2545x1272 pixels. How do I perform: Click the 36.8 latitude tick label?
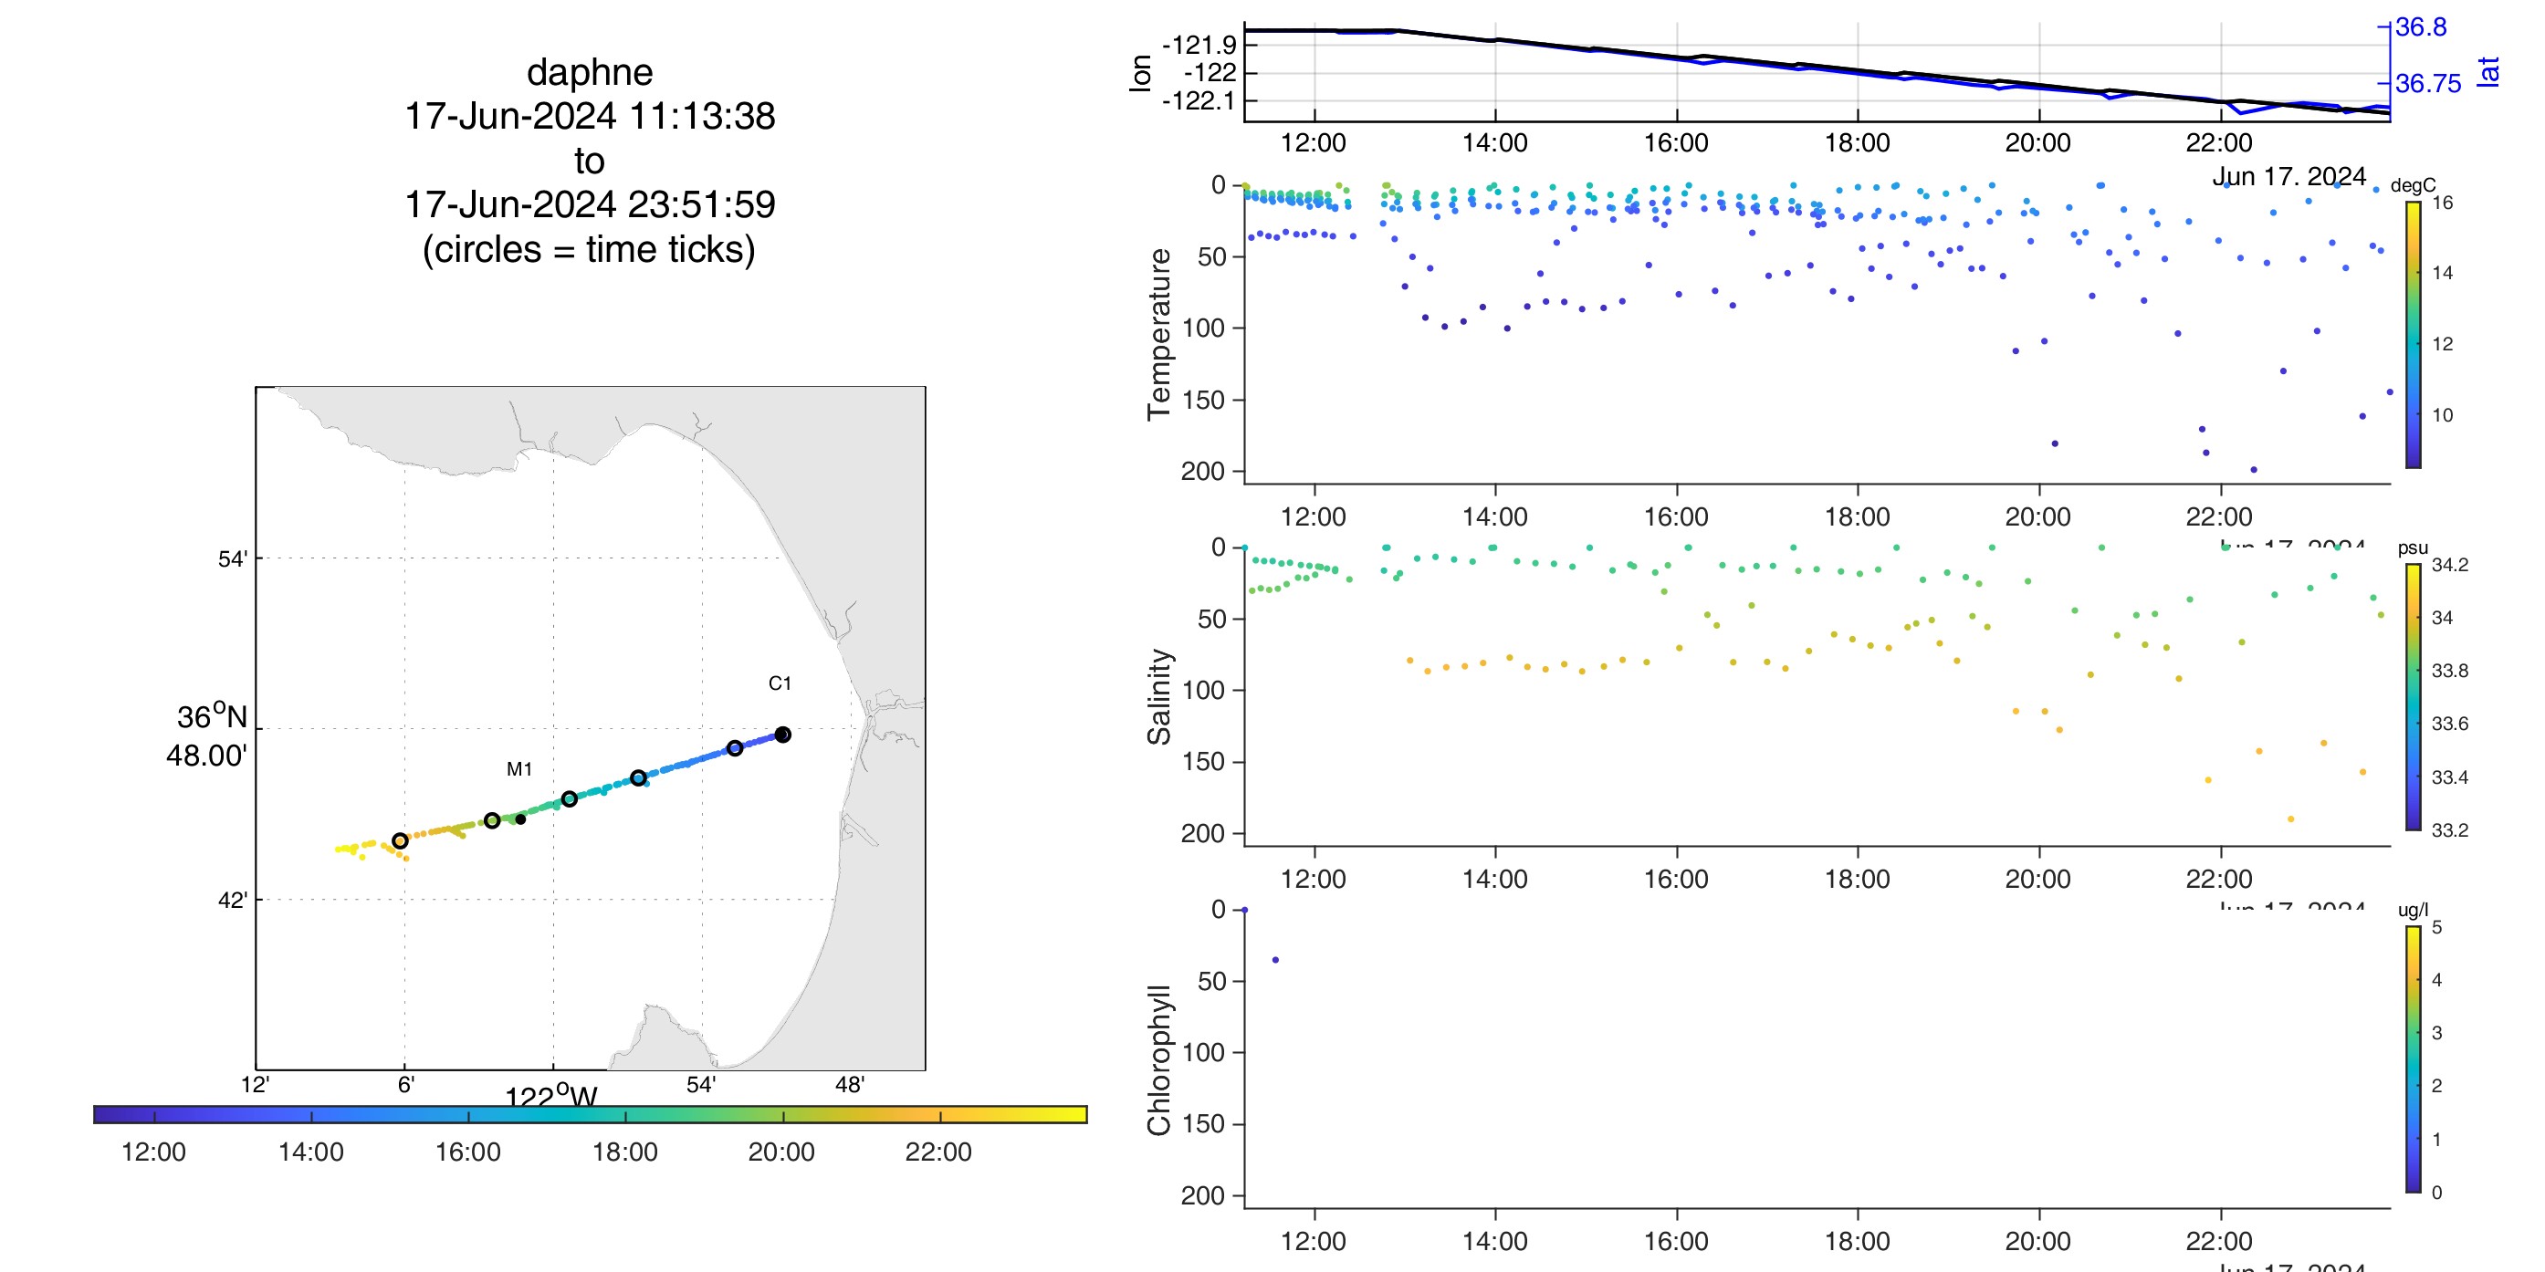tap(2422, 26)
